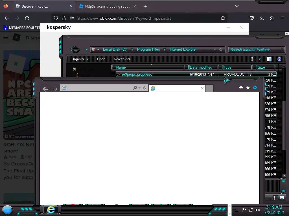
Task: Open a new Firefox tab with plus button
Action: (x=145, y=6)
